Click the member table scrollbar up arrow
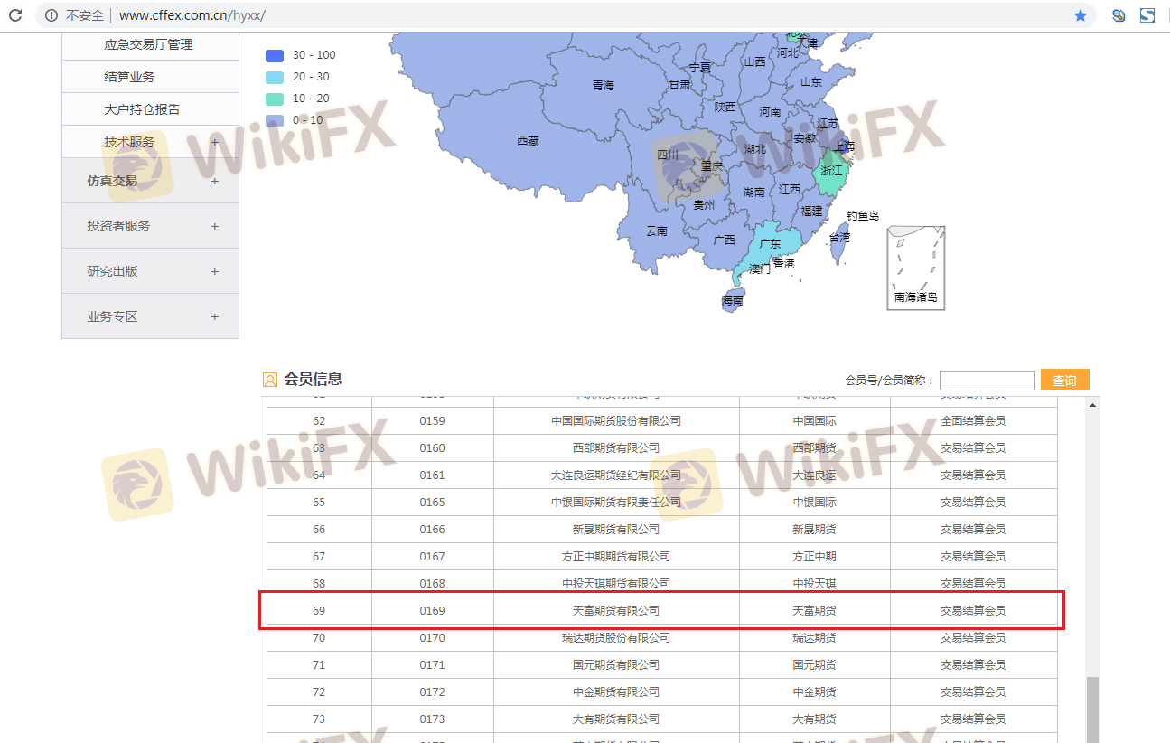The width and height of the screenshot is (1170, 743). point(1092,404)
